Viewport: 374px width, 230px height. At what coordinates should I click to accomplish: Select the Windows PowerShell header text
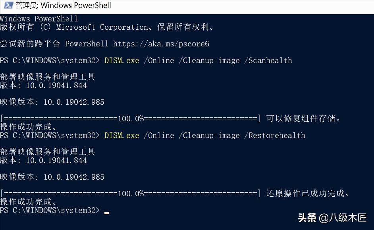(39, 18)
